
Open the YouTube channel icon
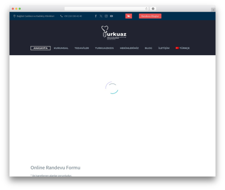[112, 16]
